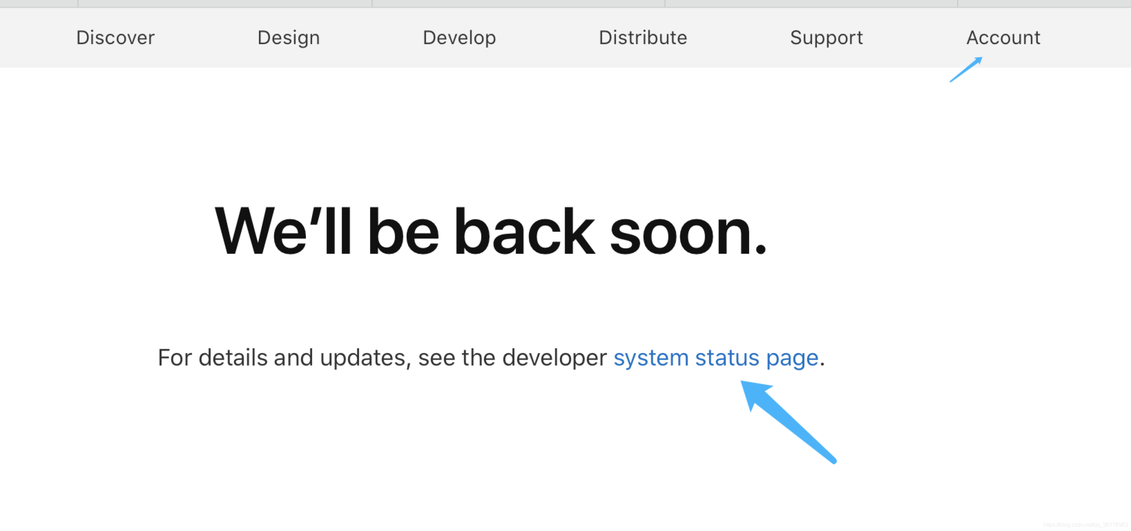
Task: Click the "We'll be back soon." heading
Action: (x=491, y=231)
